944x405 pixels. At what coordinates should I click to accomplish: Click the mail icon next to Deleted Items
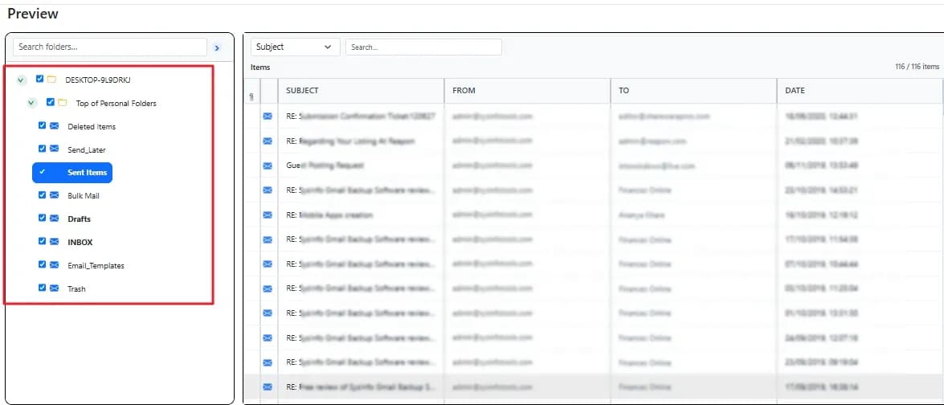pyautogui.click(x=54, y=126)
